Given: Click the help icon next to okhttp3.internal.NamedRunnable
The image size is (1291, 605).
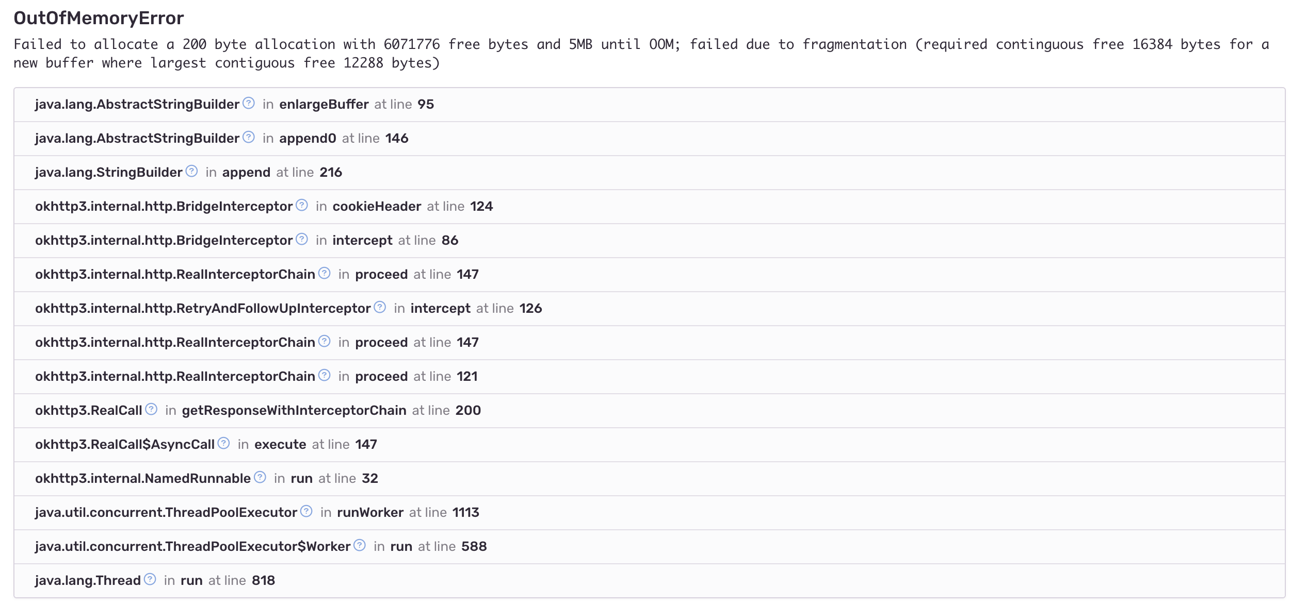Looking at the screenshot, I should click(259, 477).
